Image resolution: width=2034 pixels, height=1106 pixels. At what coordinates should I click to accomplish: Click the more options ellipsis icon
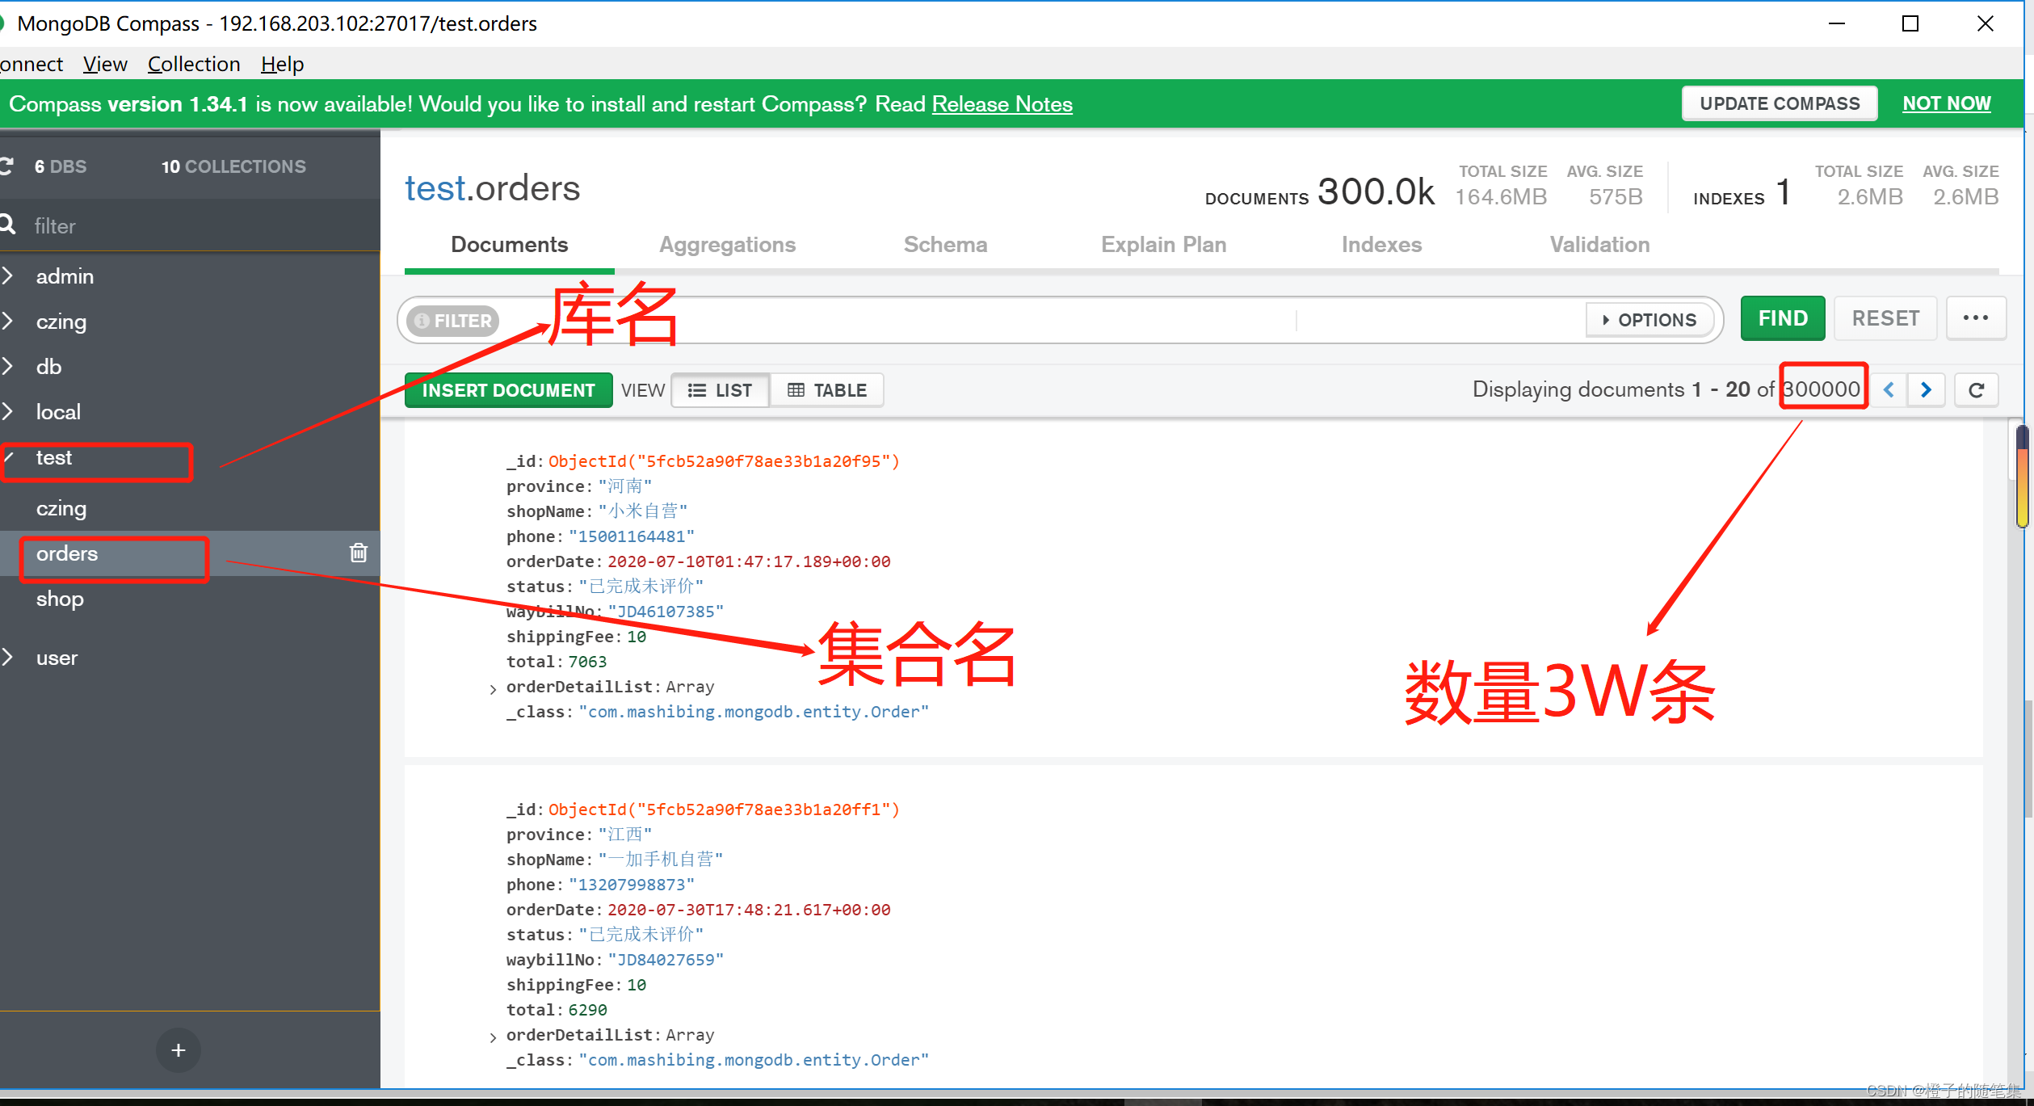point(1977,318)
